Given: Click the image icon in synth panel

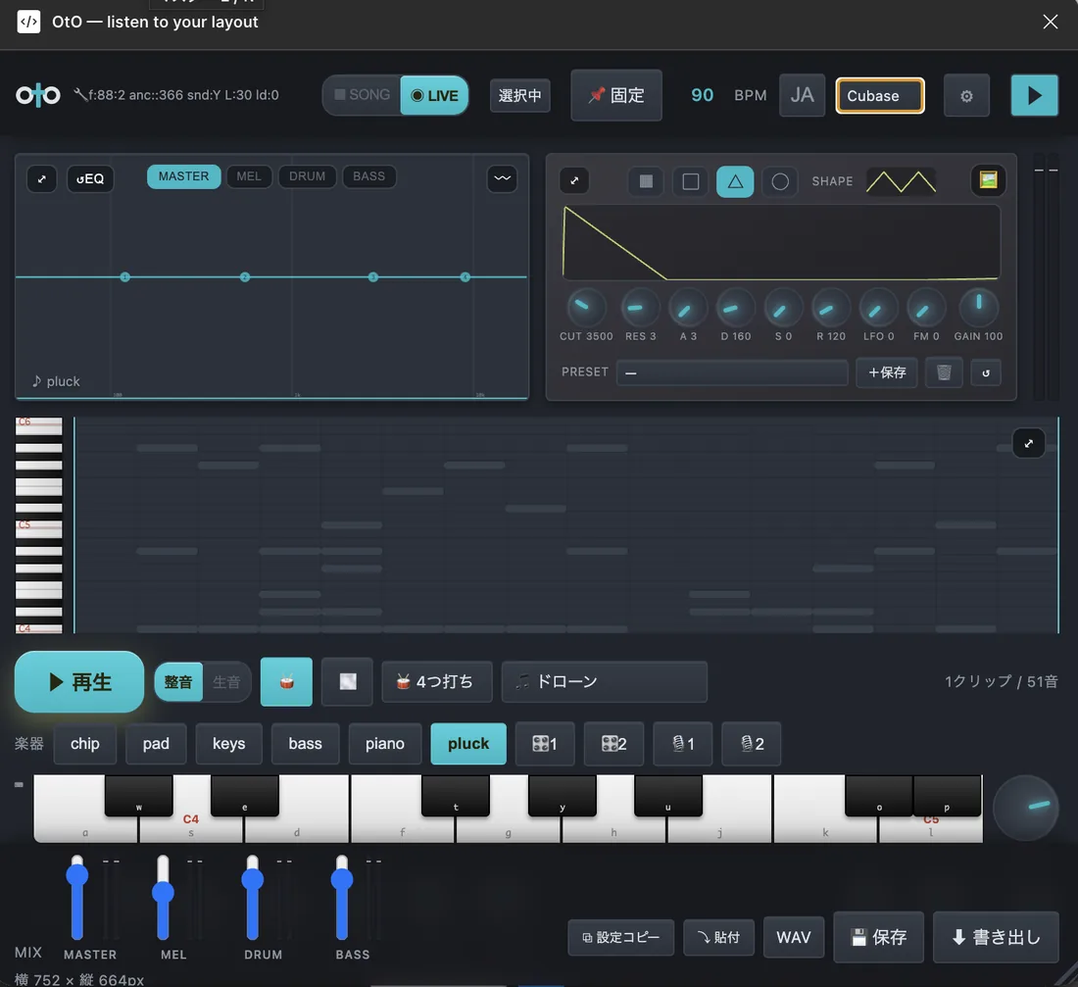Looking at the screenshot, I should 988,180.
